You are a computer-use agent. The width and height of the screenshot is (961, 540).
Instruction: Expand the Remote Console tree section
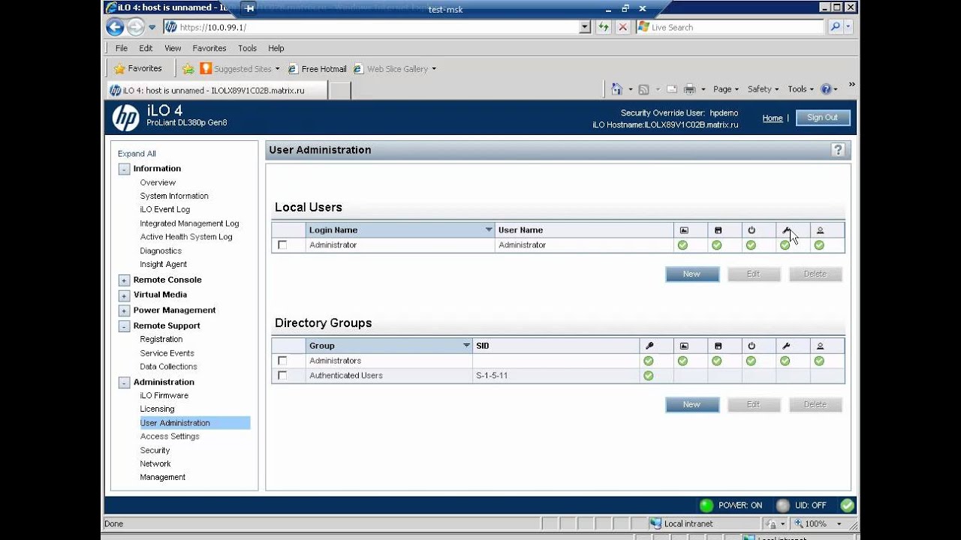pos(124,280)
